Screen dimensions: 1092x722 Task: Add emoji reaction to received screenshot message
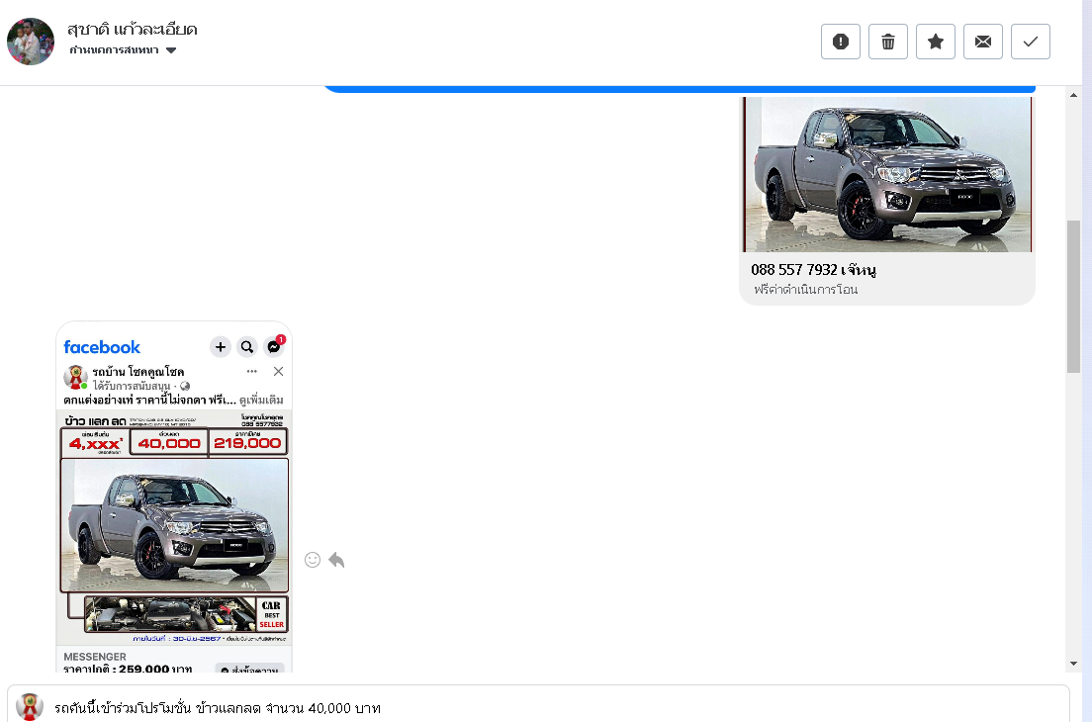pos(313,560)
